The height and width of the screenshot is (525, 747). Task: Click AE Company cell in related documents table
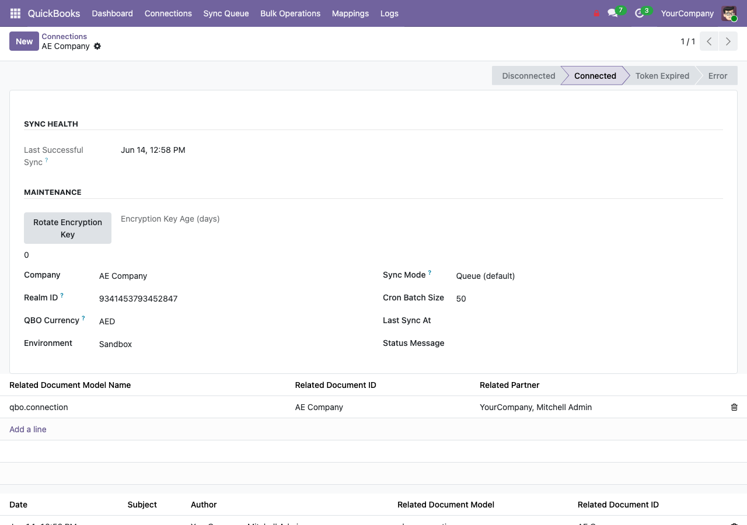(319, 407)
